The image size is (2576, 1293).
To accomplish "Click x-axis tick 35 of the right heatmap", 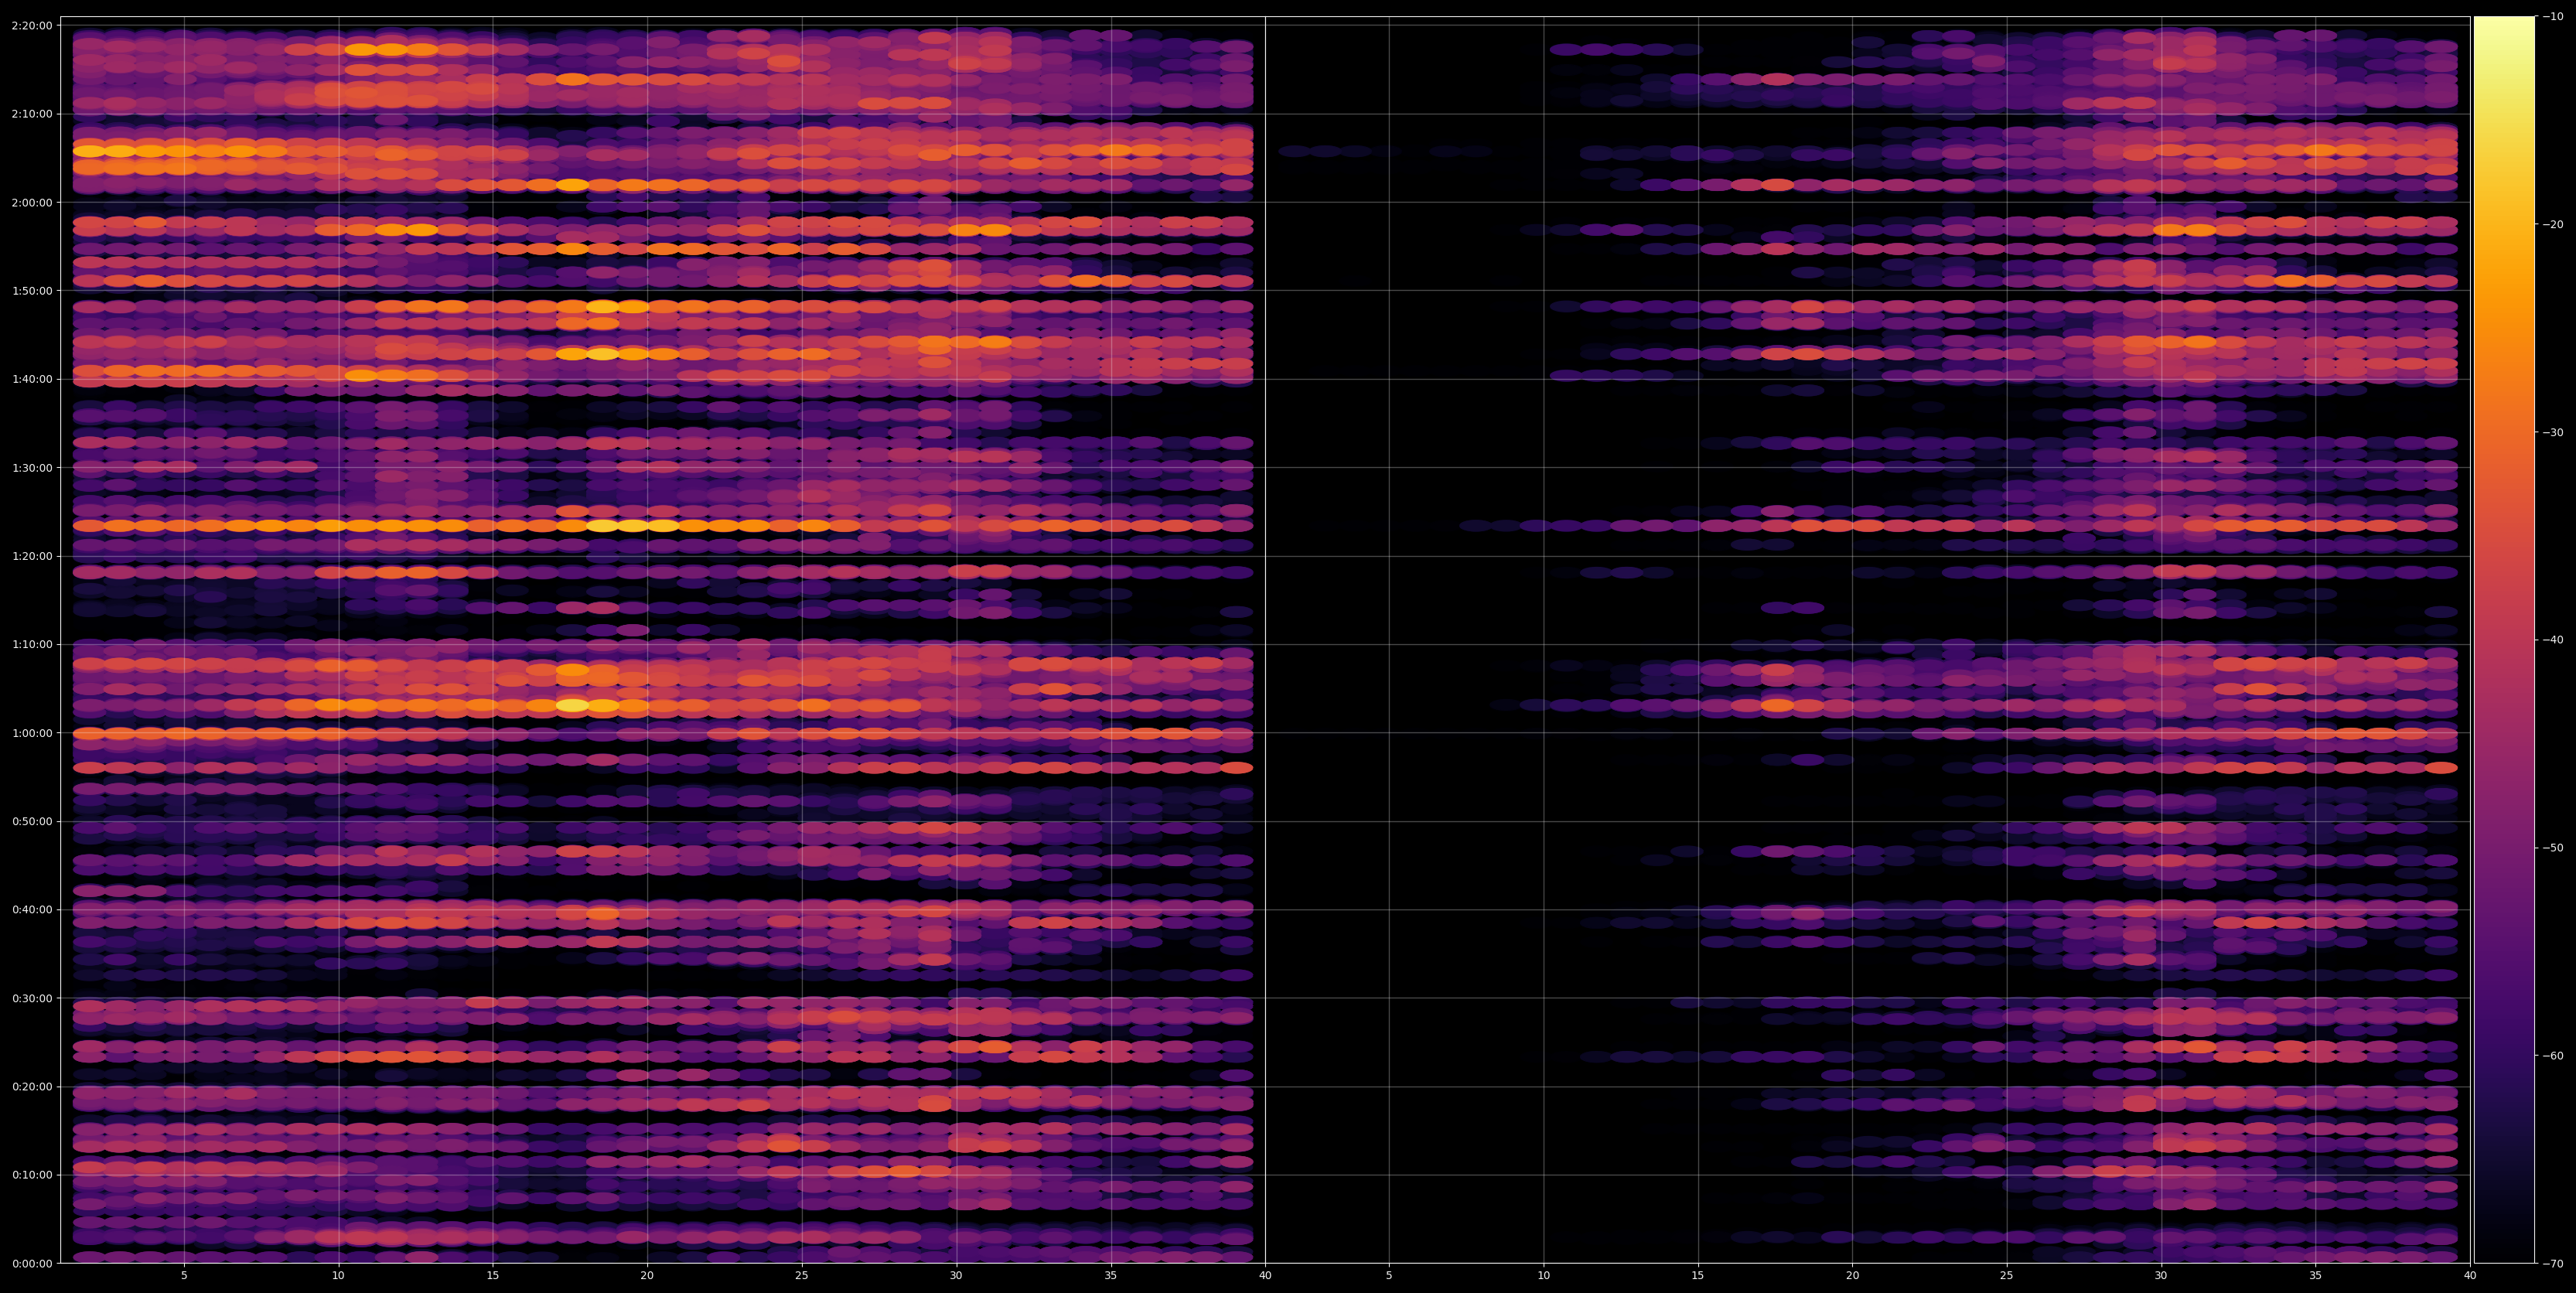I will click(x=2316, y=1276).
